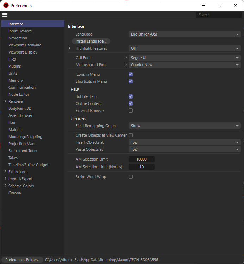Expand the Extensions category arrow
Screen dimensions: 244x264
point(5,171)
